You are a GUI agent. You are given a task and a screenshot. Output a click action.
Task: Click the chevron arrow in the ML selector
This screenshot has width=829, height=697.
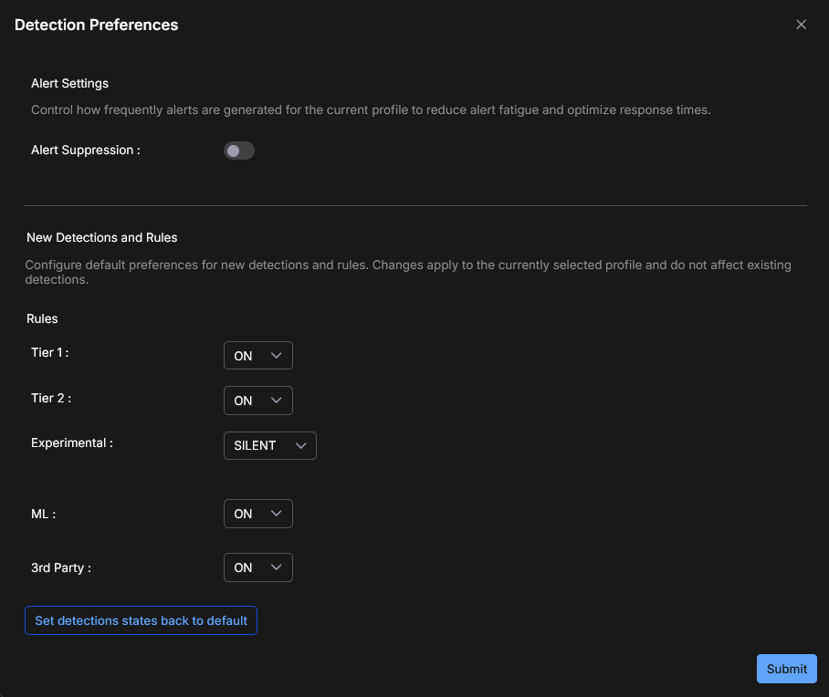tap(277, 514)
